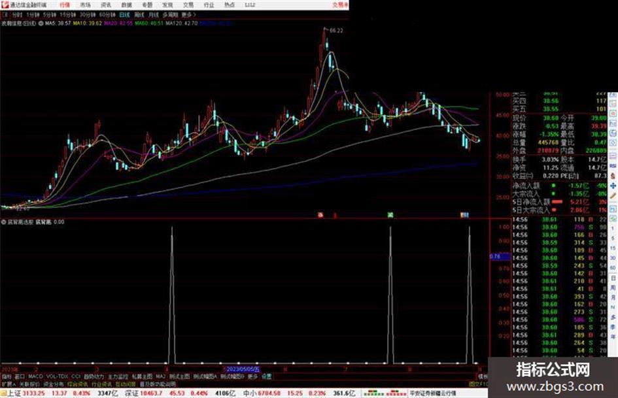Image resolution: width=618 pixels, height=398 pixels.
Task: Click sidebar shortcut 季
Action: (x=613, y=327)
